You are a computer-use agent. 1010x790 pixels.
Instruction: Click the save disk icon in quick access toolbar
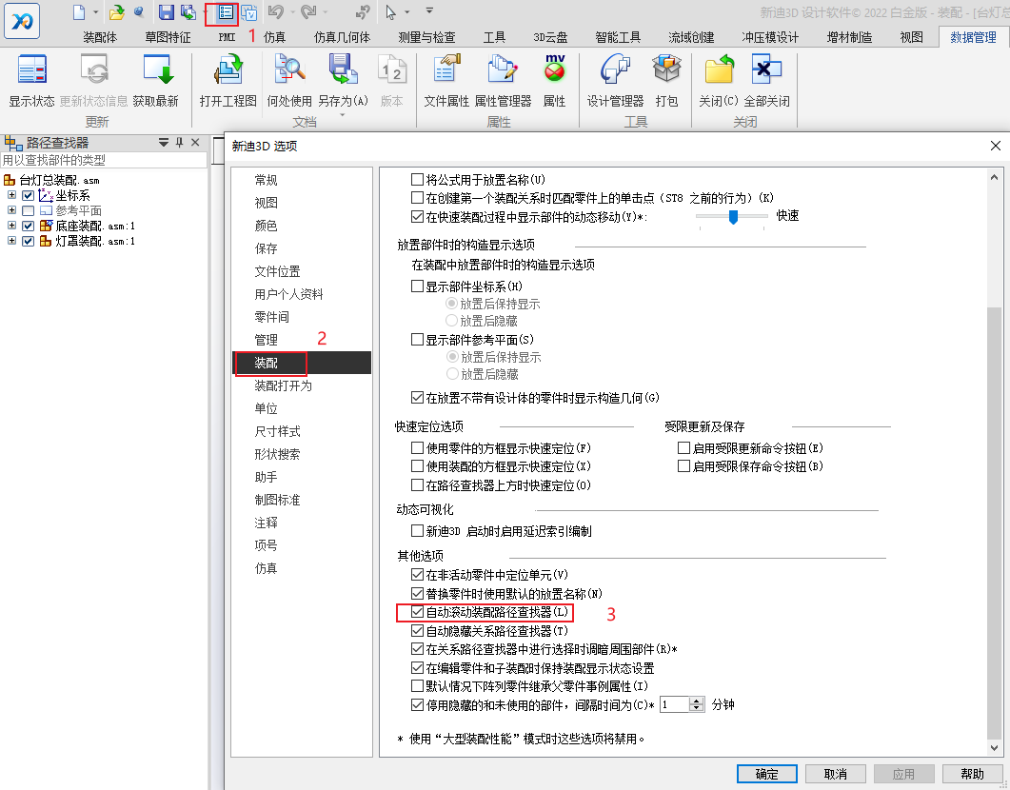[x=167, y=11]
